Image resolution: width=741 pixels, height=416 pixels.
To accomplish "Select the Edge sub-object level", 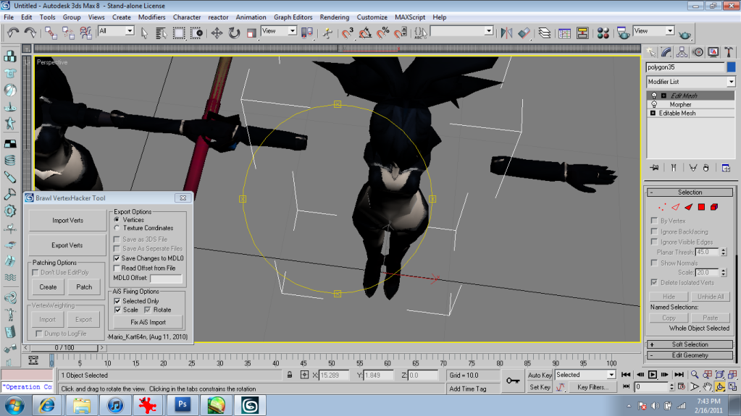I will (x=675, y=207).
